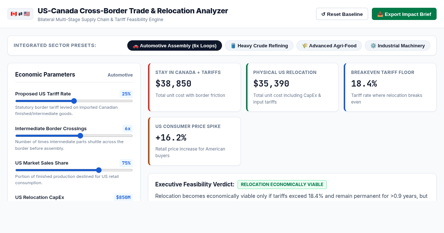Select the Heavy Crude Refining preset
This screenshot has width=444, height=233.
pyautogui.click(x=259, y=45)
